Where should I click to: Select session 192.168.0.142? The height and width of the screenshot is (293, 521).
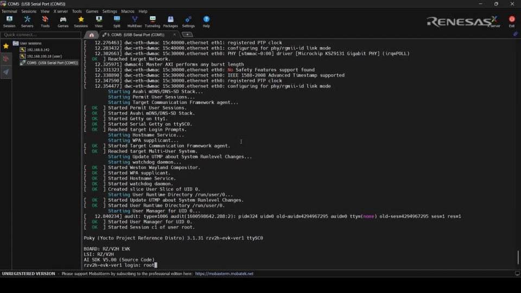[x=35, y=50]
